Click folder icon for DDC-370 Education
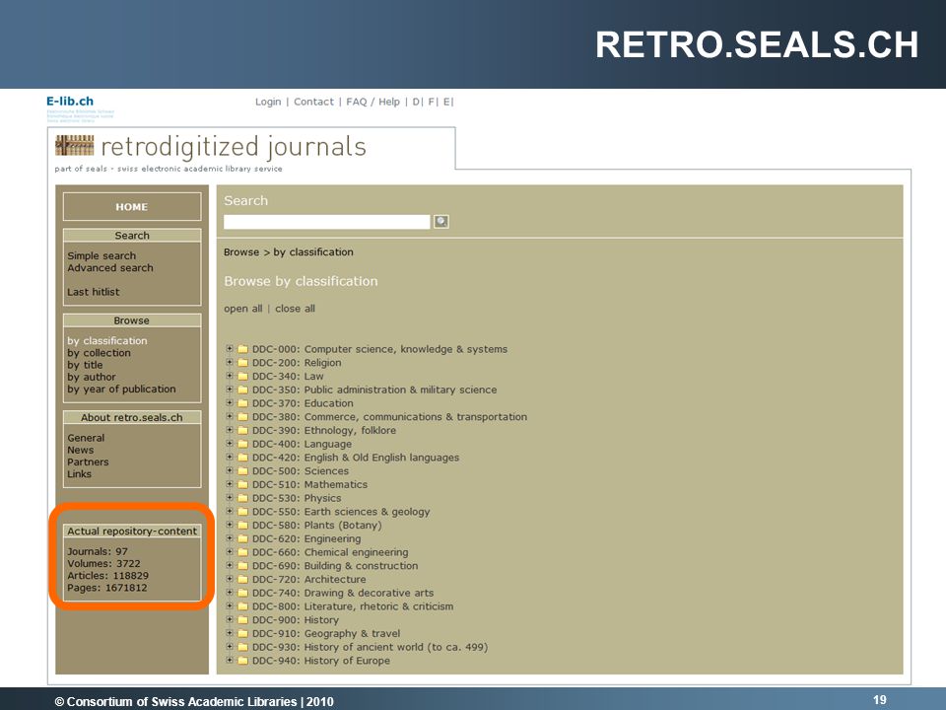 coord(243,403)
